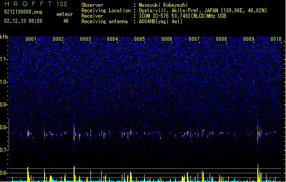The image size is (286, 182).
Task: Click time marker 0004
Action: coord(112,39)
